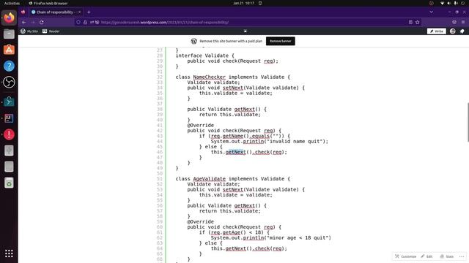
Task: Click the 'invalid name quit' println line
Action: tap(269, 141)
